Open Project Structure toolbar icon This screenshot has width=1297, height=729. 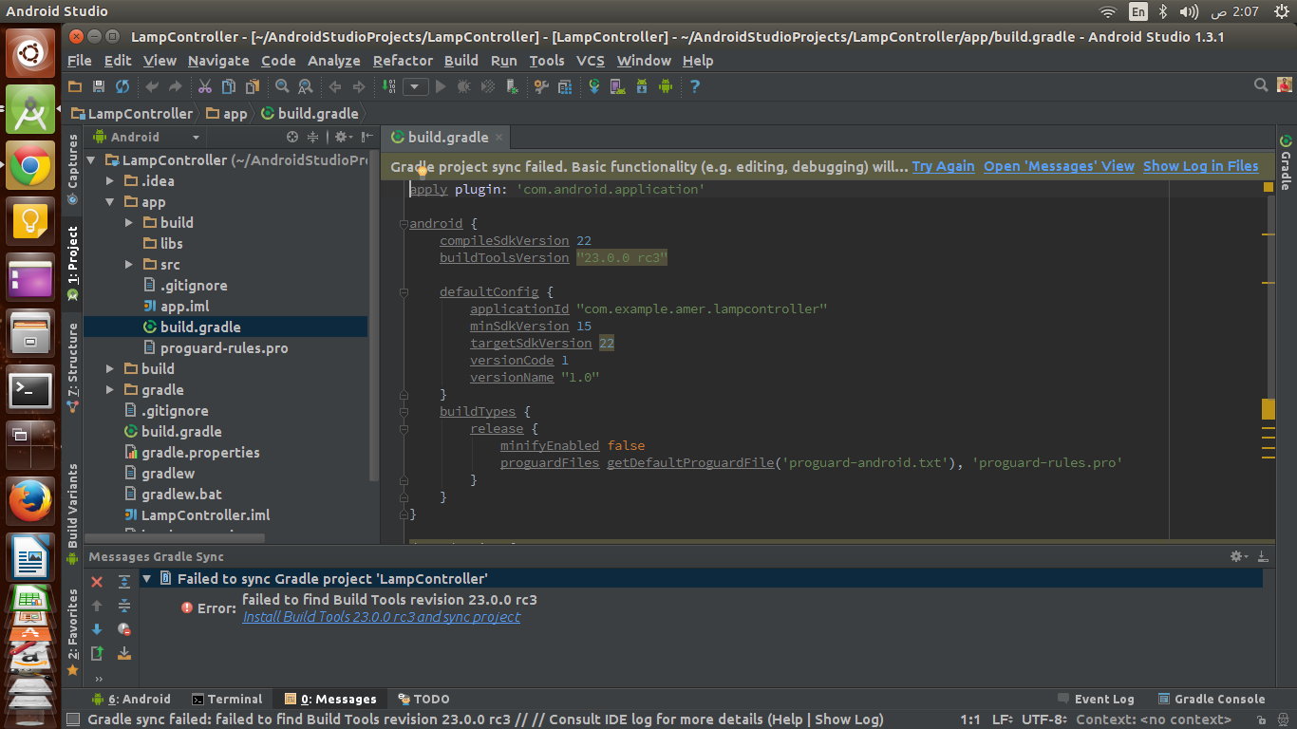point(565,86)
